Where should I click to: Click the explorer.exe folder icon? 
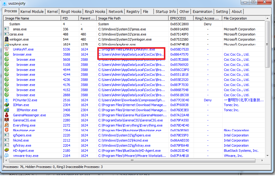tap(6, 44)
